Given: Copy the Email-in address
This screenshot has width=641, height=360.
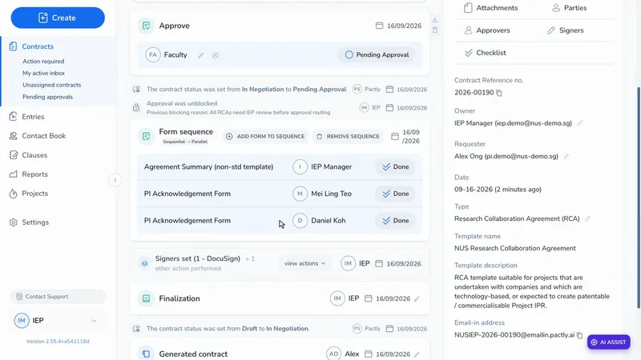Looking at the screenshot, I should [579, 335].
